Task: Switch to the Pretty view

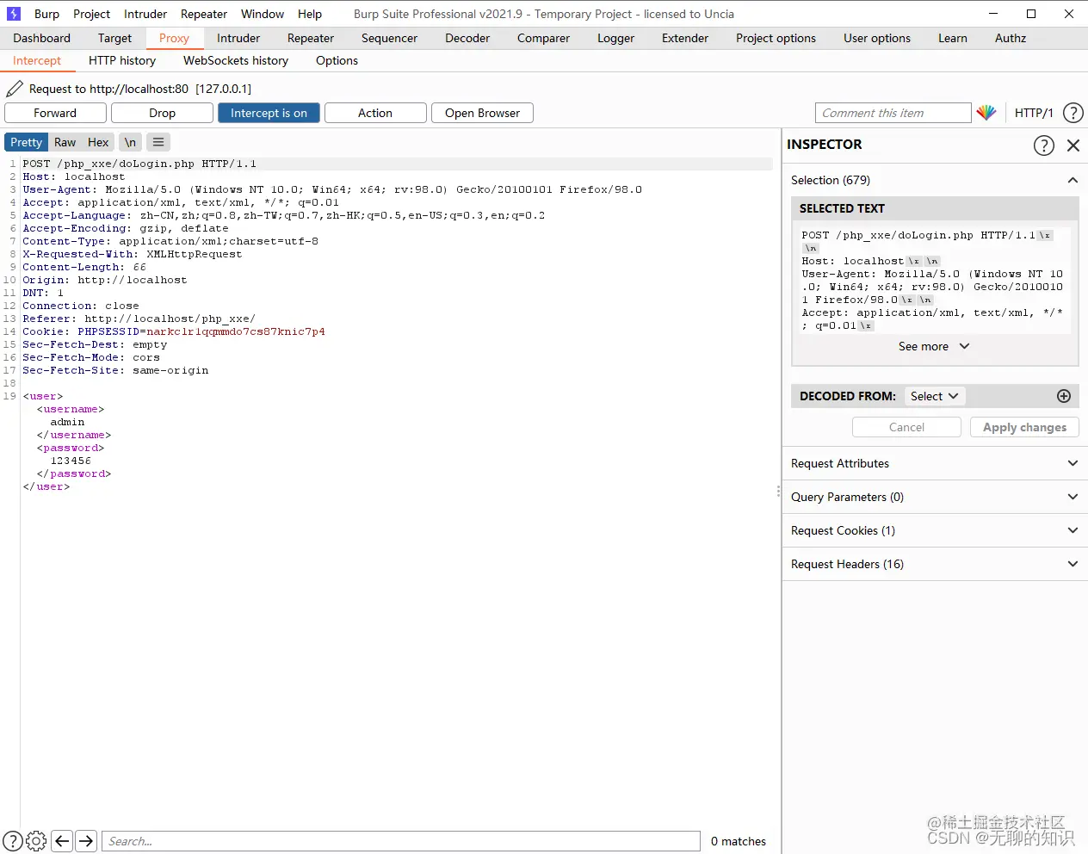Action: (26, 142)
